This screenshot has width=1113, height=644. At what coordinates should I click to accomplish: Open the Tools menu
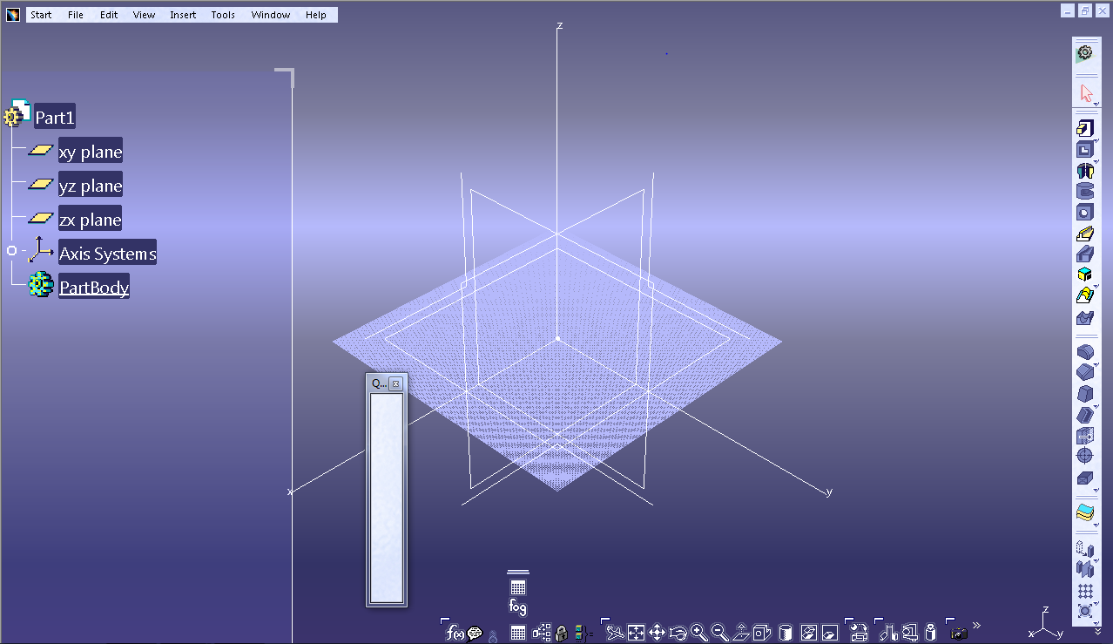[222, 14]
